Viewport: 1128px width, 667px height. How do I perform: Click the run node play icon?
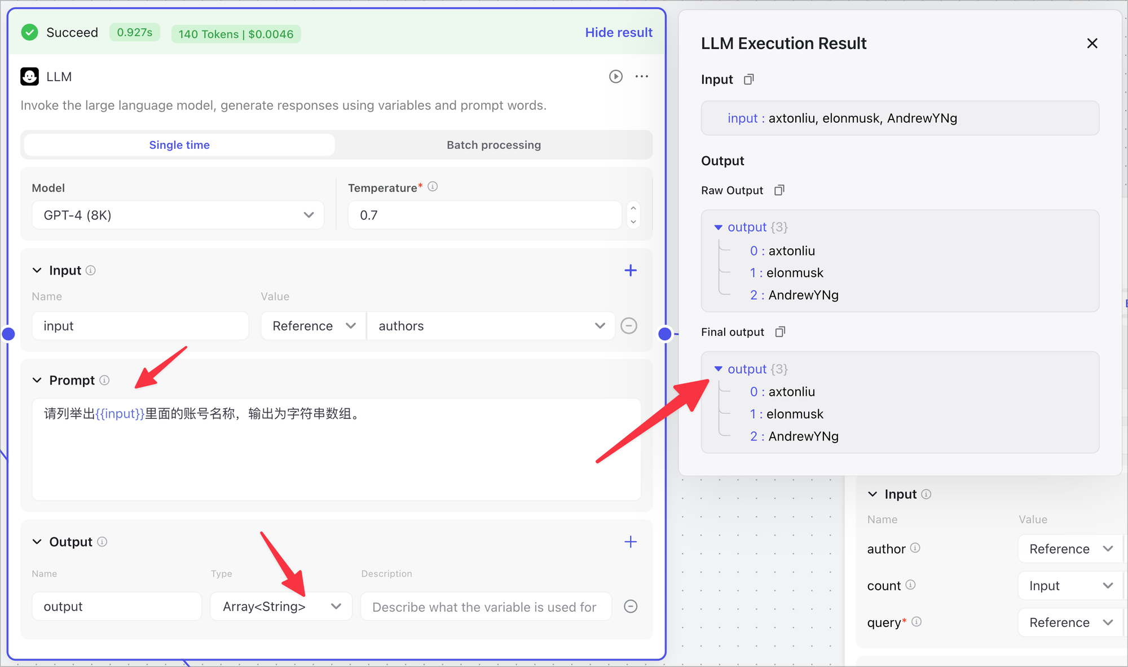click(615, 77)
